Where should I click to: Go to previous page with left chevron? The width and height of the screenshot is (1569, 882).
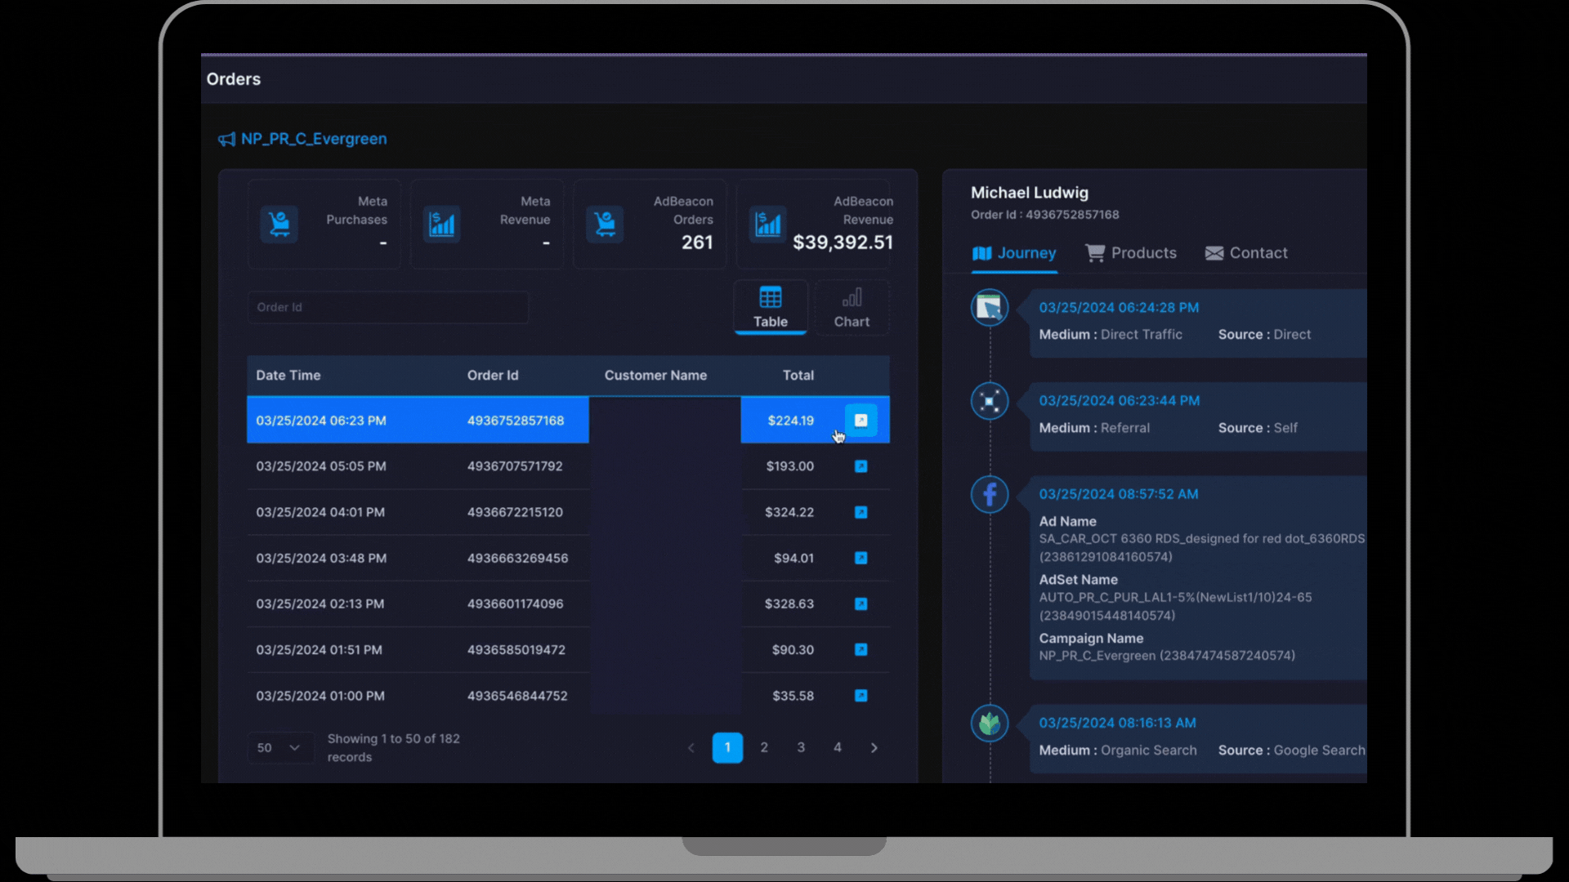point(691,747)
